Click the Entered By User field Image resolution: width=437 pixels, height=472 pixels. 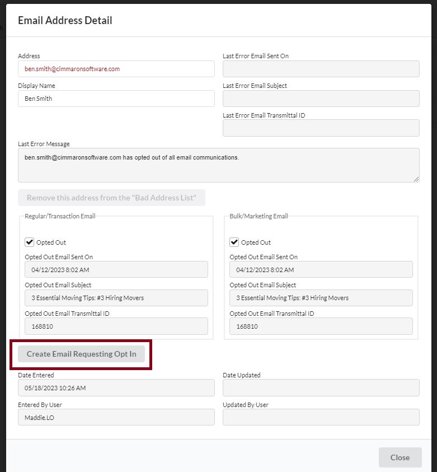point(116,417)
